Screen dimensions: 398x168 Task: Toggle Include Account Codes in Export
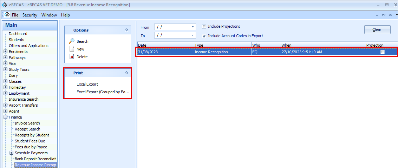pos(204,36)
